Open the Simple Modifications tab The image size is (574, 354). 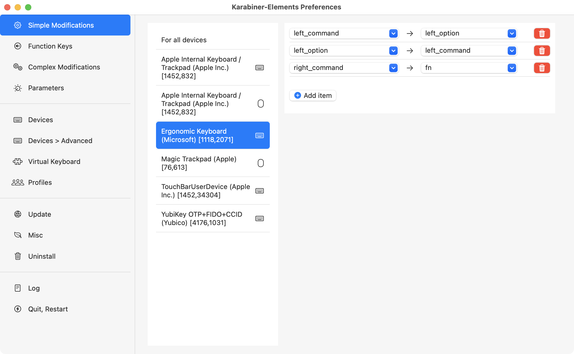click(x=65, y=25)
